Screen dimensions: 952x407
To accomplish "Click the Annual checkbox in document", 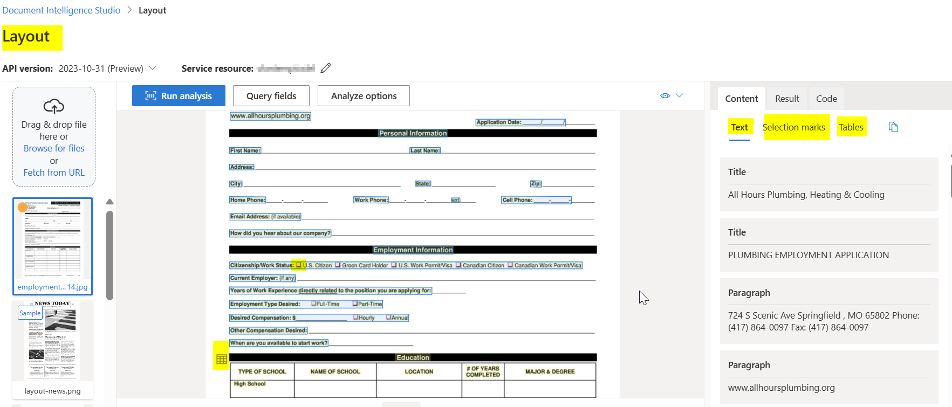I will 388,318.
